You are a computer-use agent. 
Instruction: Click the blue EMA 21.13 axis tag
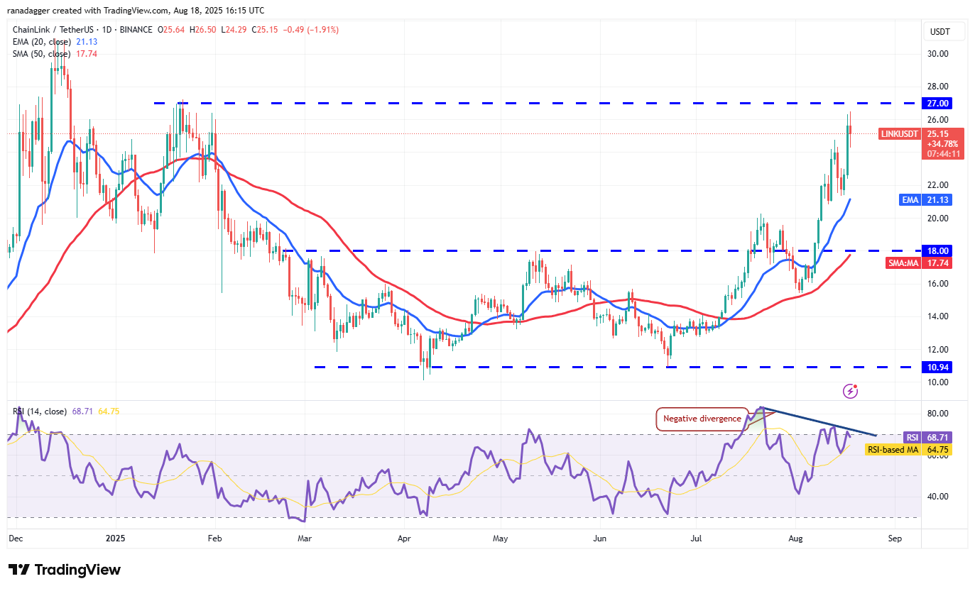(x=934, y=200)
